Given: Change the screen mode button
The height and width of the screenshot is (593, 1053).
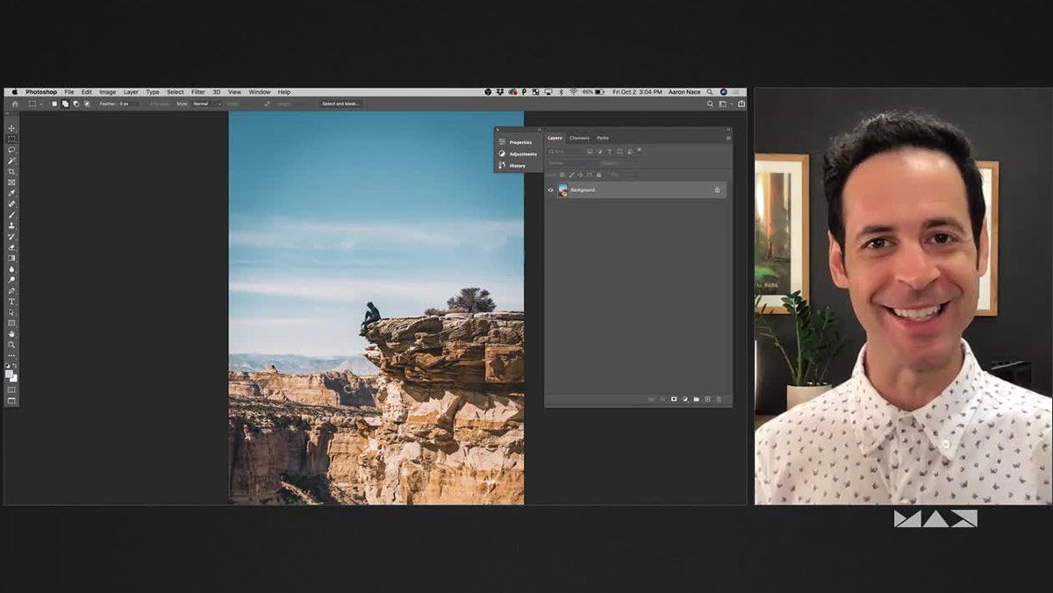Looking at the screenshot, I should pyautogui.click(x=11, y=402).
